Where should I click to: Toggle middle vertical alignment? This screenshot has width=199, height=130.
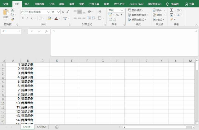click(80, 12)
